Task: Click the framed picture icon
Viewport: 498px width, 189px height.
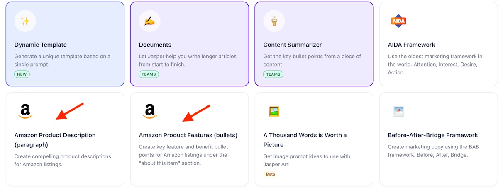Action: (x=274, y=111)
